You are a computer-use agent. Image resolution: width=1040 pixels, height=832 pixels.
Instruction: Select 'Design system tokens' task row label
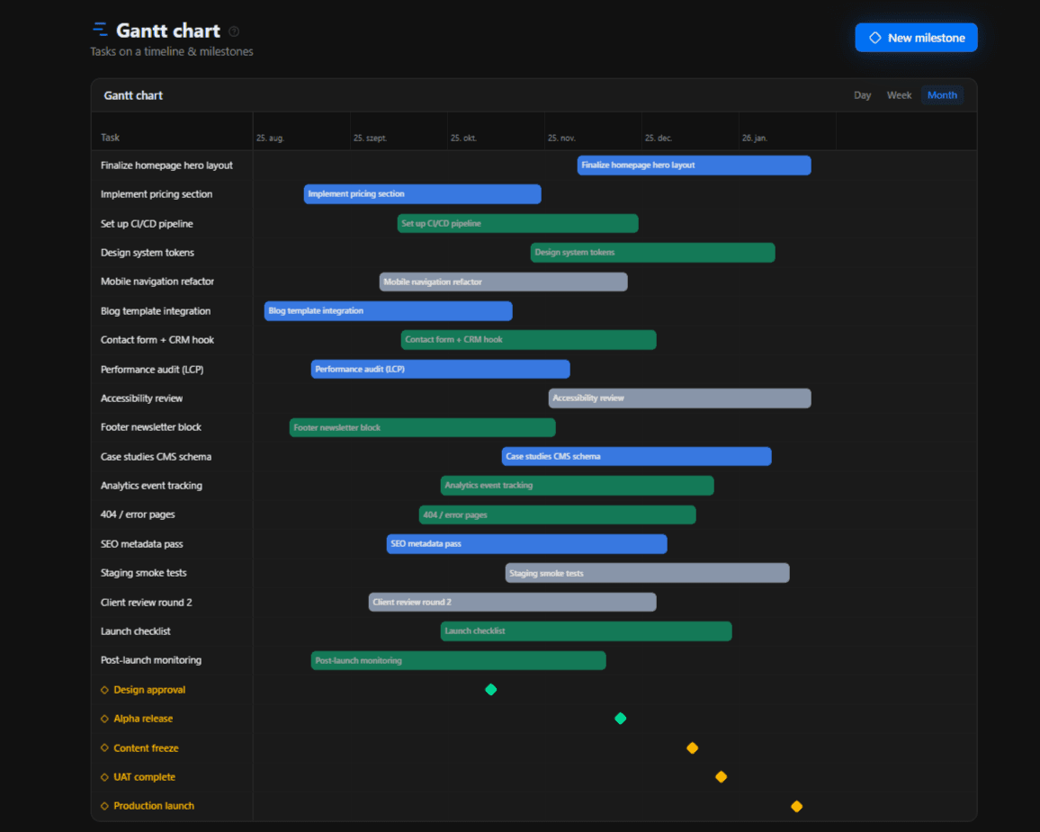148,253
